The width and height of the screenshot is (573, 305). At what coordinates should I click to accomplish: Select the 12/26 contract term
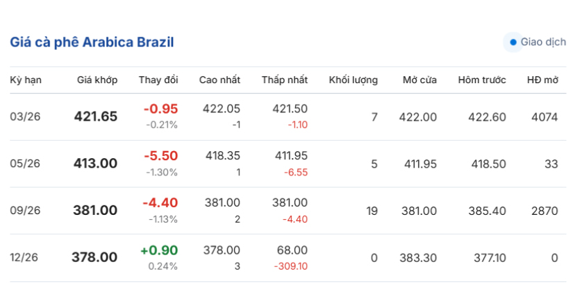click(x=26, y=257)
